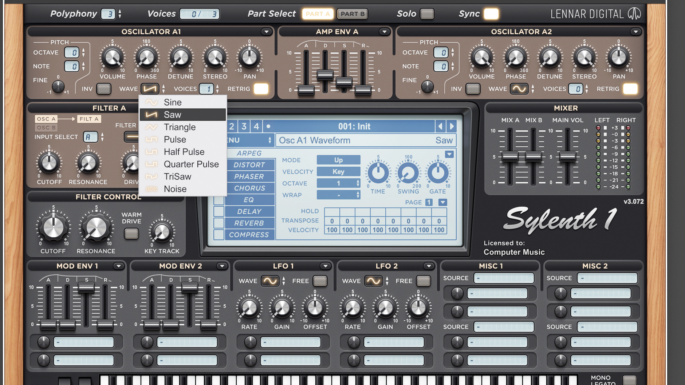Image resolution: width=685 pixels, height=385 pixels.
Task: Click the Key Track knob
Action: [162, 232]
